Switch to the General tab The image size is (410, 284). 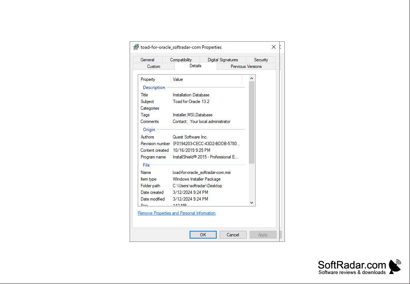coord(147,60)
